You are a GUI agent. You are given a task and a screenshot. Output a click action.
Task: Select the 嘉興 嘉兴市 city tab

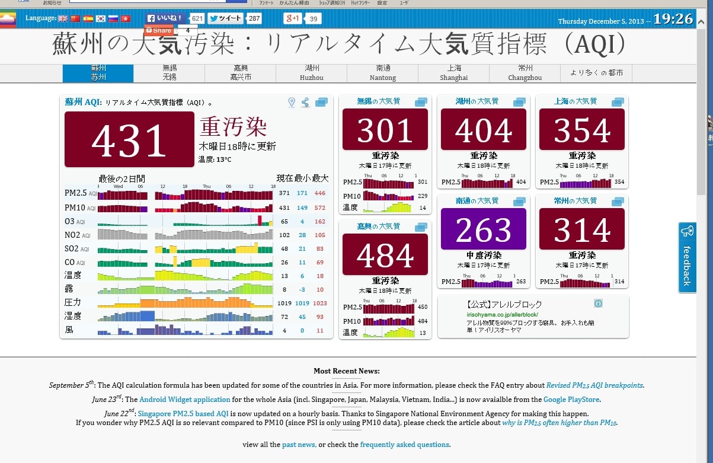pyautogui.click(x=241, y=73)
